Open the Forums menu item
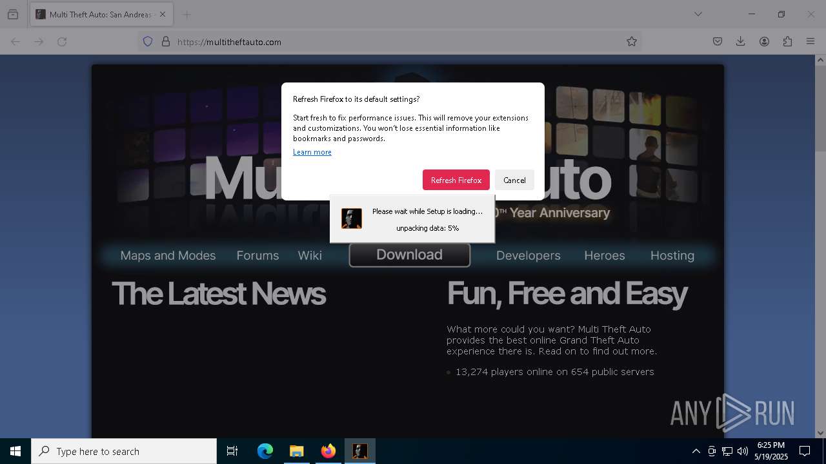Screen dimensions: 826x464 [x=257, y=255]
